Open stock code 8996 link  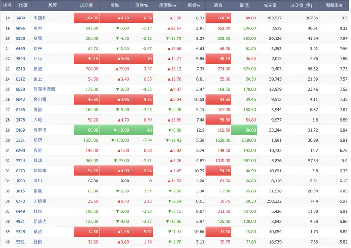[x=20, y=28]
